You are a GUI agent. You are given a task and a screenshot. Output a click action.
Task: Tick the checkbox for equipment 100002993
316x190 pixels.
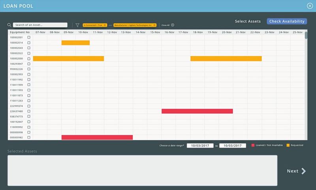pyautogui.click(x=29, y=75)
